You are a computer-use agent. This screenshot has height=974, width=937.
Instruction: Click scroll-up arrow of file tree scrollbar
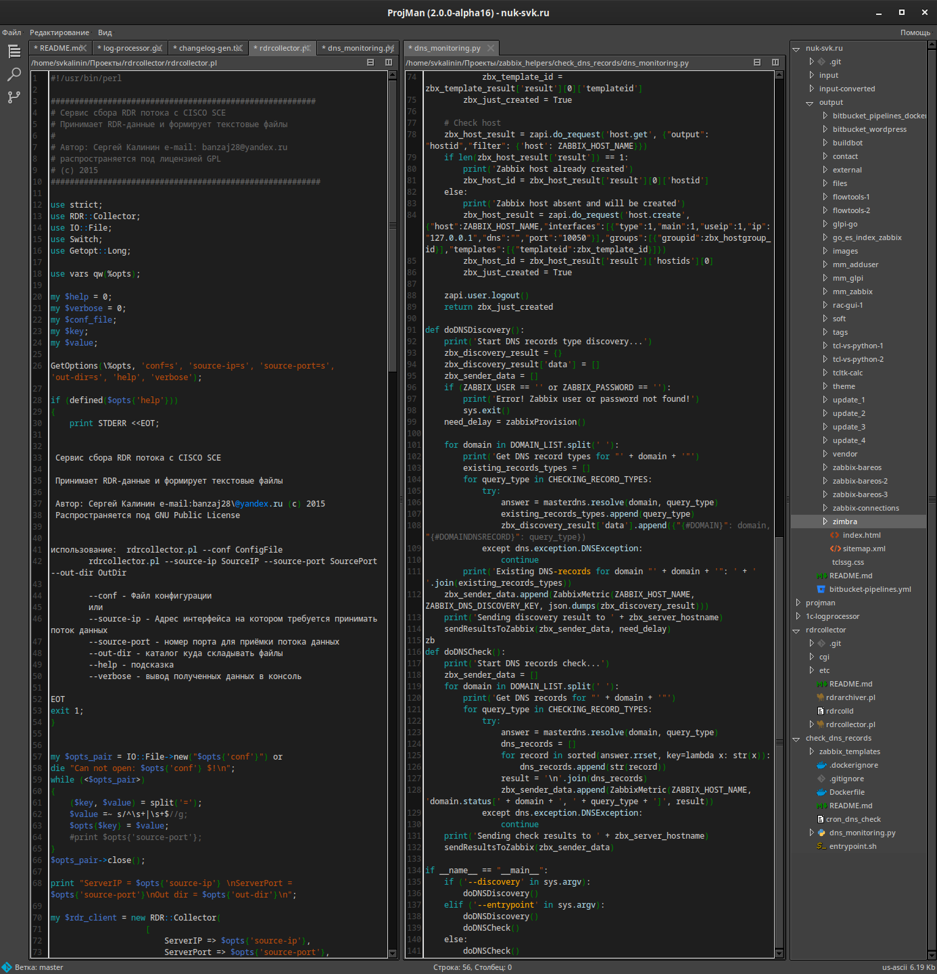click(932, 45)
